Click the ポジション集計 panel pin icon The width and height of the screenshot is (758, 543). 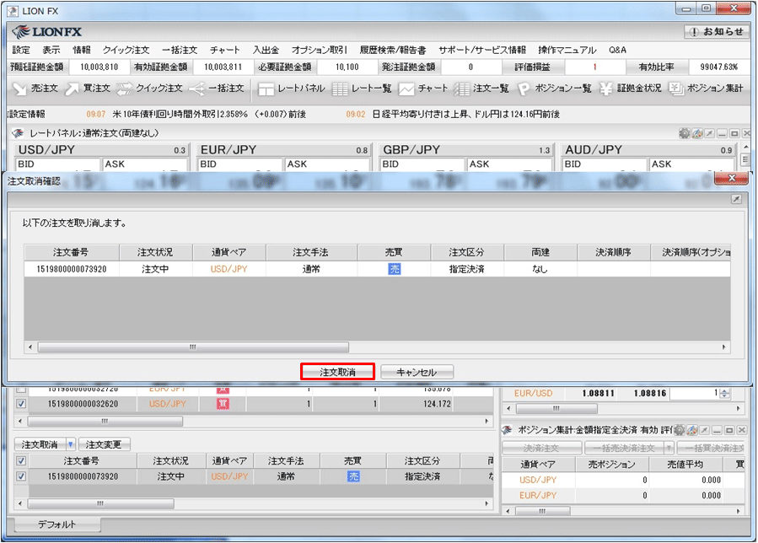coord(705,430)
